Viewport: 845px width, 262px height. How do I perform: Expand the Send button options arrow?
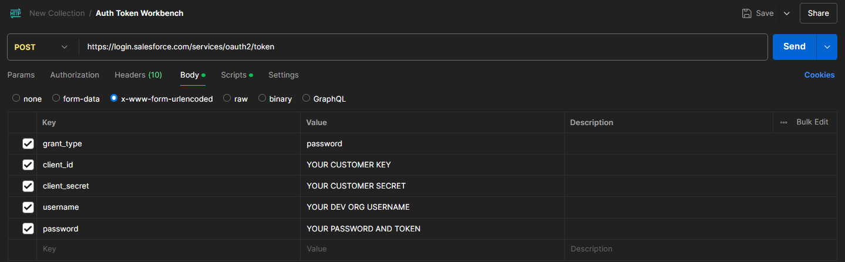coord(827,47)
